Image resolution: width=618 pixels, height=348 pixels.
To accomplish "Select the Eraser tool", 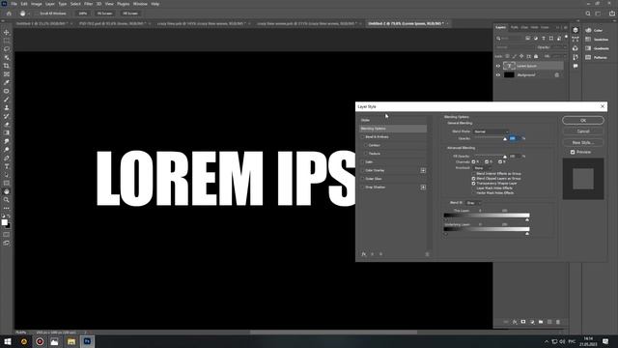I will (x=7, y=125).
